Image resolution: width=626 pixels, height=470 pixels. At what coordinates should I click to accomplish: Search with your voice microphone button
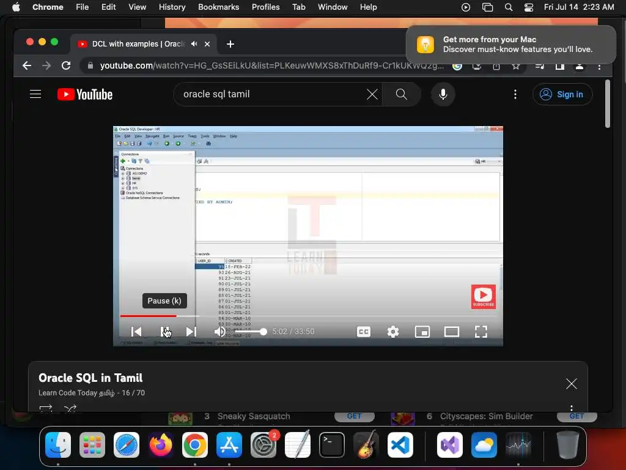[x=443, y=94]
